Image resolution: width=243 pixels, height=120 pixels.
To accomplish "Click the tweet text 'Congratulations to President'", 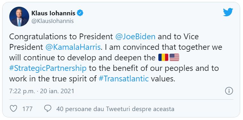I will (61, 37).
